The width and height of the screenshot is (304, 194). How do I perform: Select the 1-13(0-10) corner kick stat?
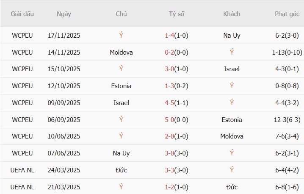pyautogui.click(x=287, y=53)
